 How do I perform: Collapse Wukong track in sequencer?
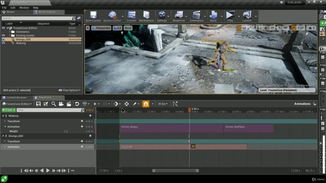(x=3, y=116)
